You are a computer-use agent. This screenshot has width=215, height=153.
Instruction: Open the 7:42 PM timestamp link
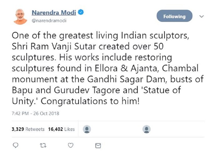coord(21,113)
